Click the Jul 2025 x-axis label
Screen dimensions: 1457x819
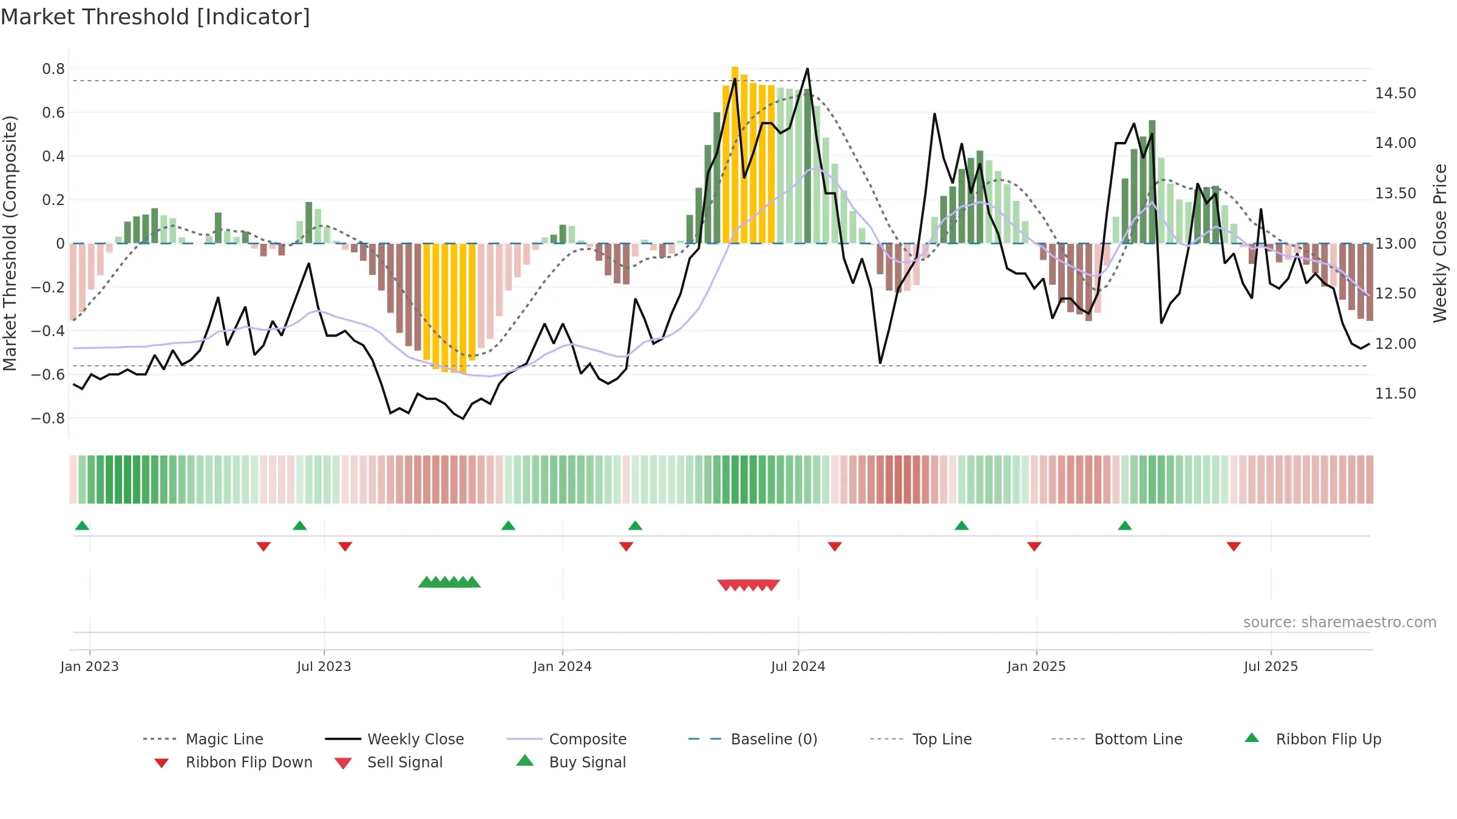(1271, 666)
